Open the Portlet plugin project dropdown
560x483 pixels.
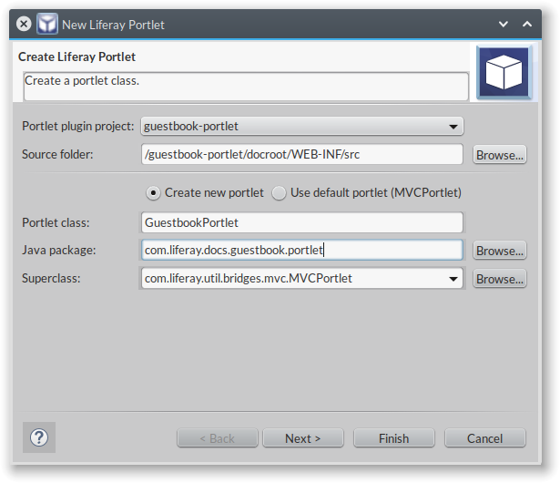[302, 126]
